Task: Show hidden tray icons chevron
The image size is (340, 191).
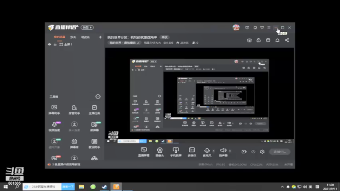Action: pos(282,187)
